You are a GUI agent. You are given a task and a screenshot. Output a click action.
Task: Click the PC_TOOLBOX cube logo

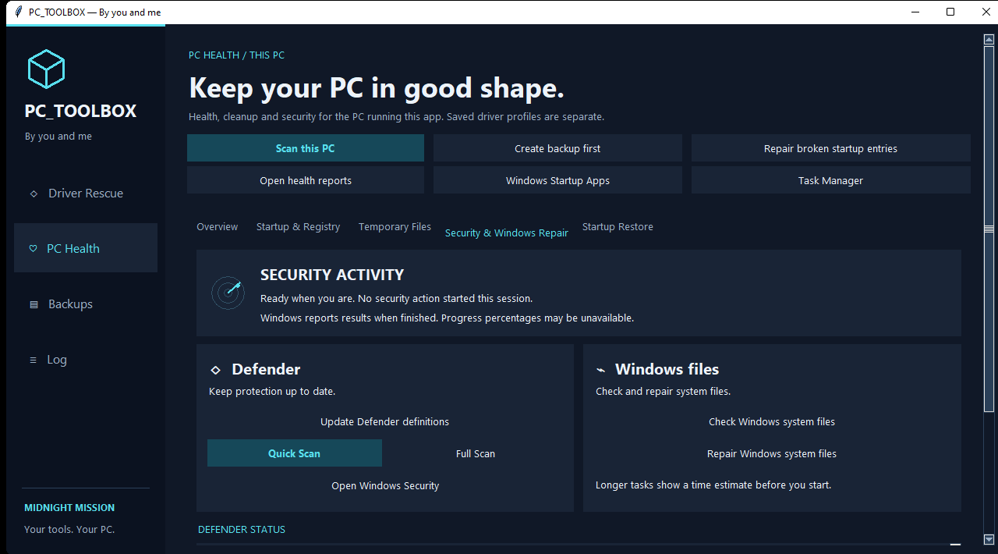pos(46,69)
